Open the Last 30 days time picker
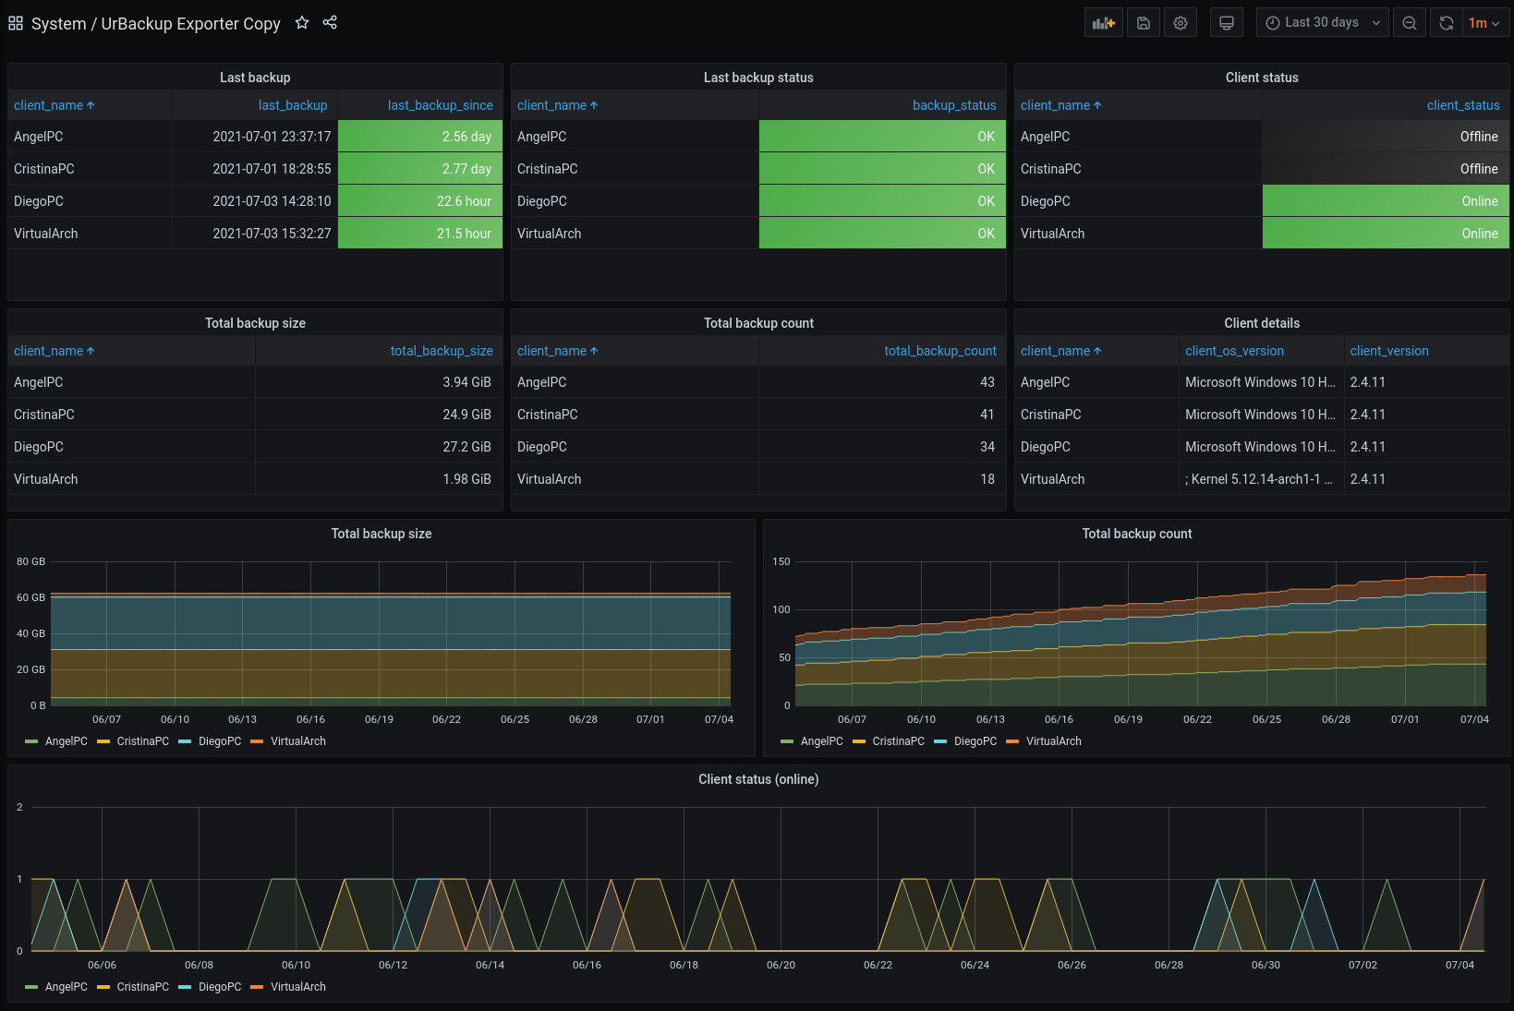Screen dimensions: 1514x1011 [x=1321, y=23]
